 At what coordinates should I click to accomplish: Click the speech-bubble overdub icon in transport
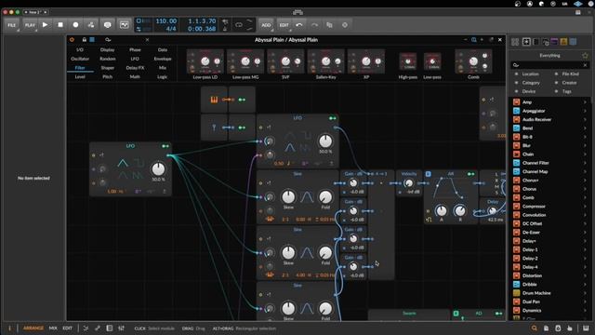tap(108, 25)
